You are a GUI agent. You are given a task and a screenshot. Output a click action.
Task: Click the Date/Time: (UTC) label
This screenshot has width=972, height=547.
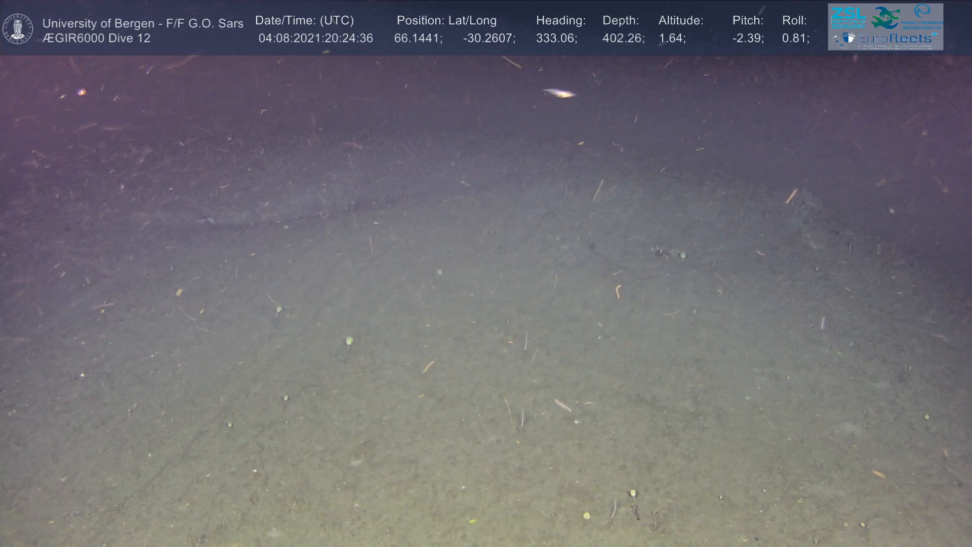pyautogui.click(x=304, y=21)
